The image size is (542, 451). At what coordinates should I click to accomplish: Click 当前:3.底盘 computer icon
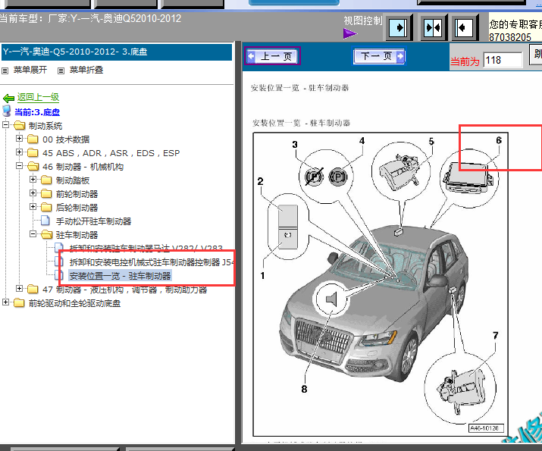pyautogui.click(x=7, y=111)
